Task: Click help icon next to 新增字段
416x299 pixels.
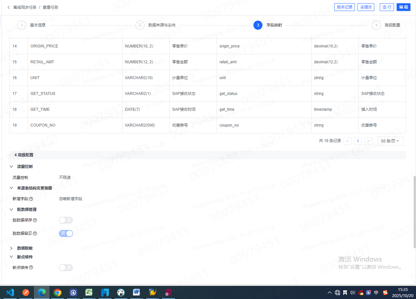Action: tap(31, 199)
